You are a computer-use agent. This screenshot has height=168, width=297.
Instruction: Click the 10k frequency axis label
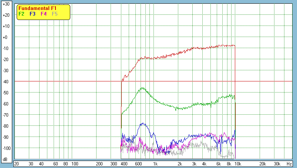pyautogui.click(x=237, y=164)
